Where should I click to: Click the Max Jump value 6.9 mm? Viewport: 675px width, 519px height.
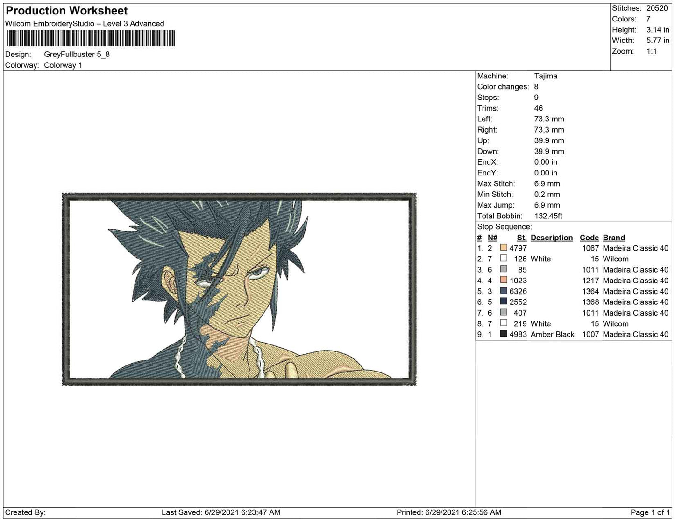point(547,205)
